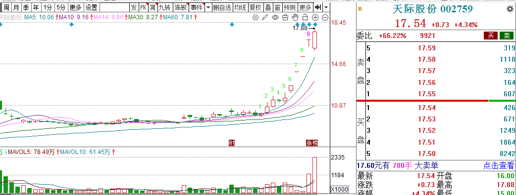Click 删自选 remove from watchlist
The height and width of the screenshot is (195, 516).
222,7
